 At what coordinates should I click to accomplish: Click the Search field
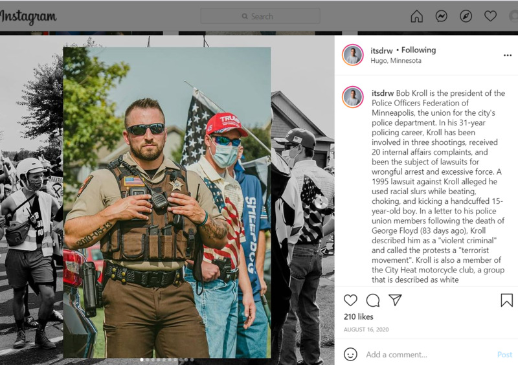(x=260, y=16)
